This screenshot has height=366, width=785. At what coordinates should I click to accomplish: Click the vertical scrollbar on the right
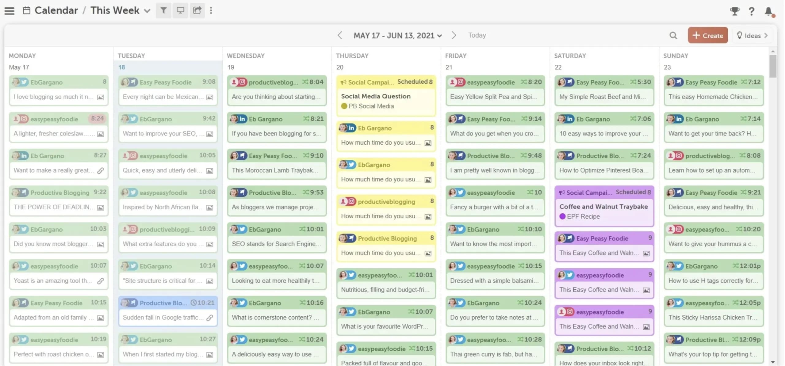773,66
